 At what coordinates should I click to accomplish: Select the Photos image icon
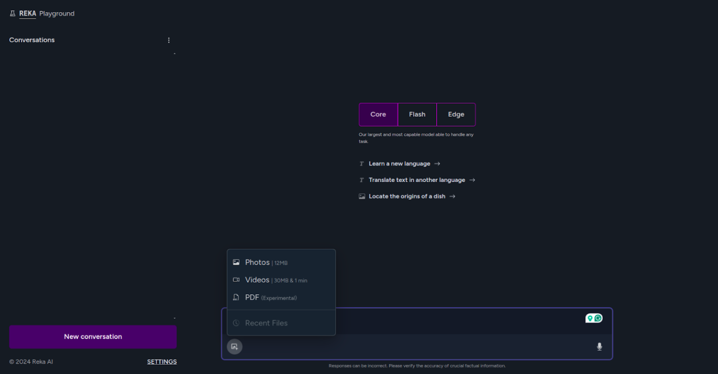pyautogui.click(x=237, y=262)
